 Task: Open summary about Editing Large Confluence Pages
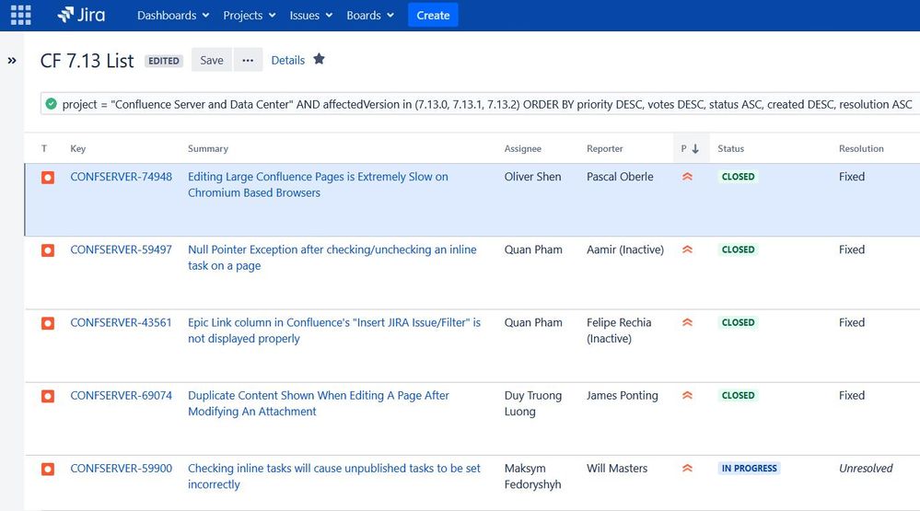coord(318,184)
